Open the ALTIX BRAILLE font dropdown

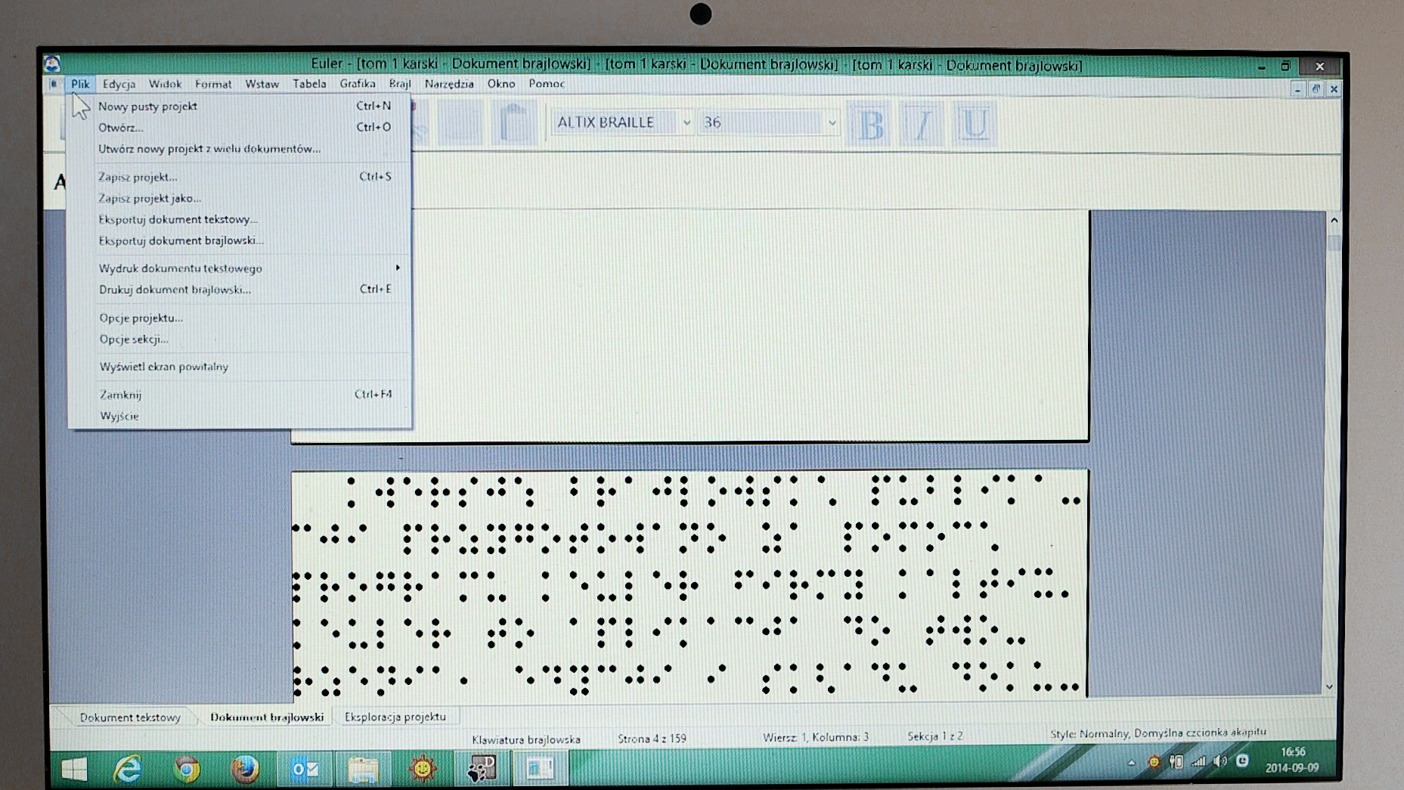687,122
